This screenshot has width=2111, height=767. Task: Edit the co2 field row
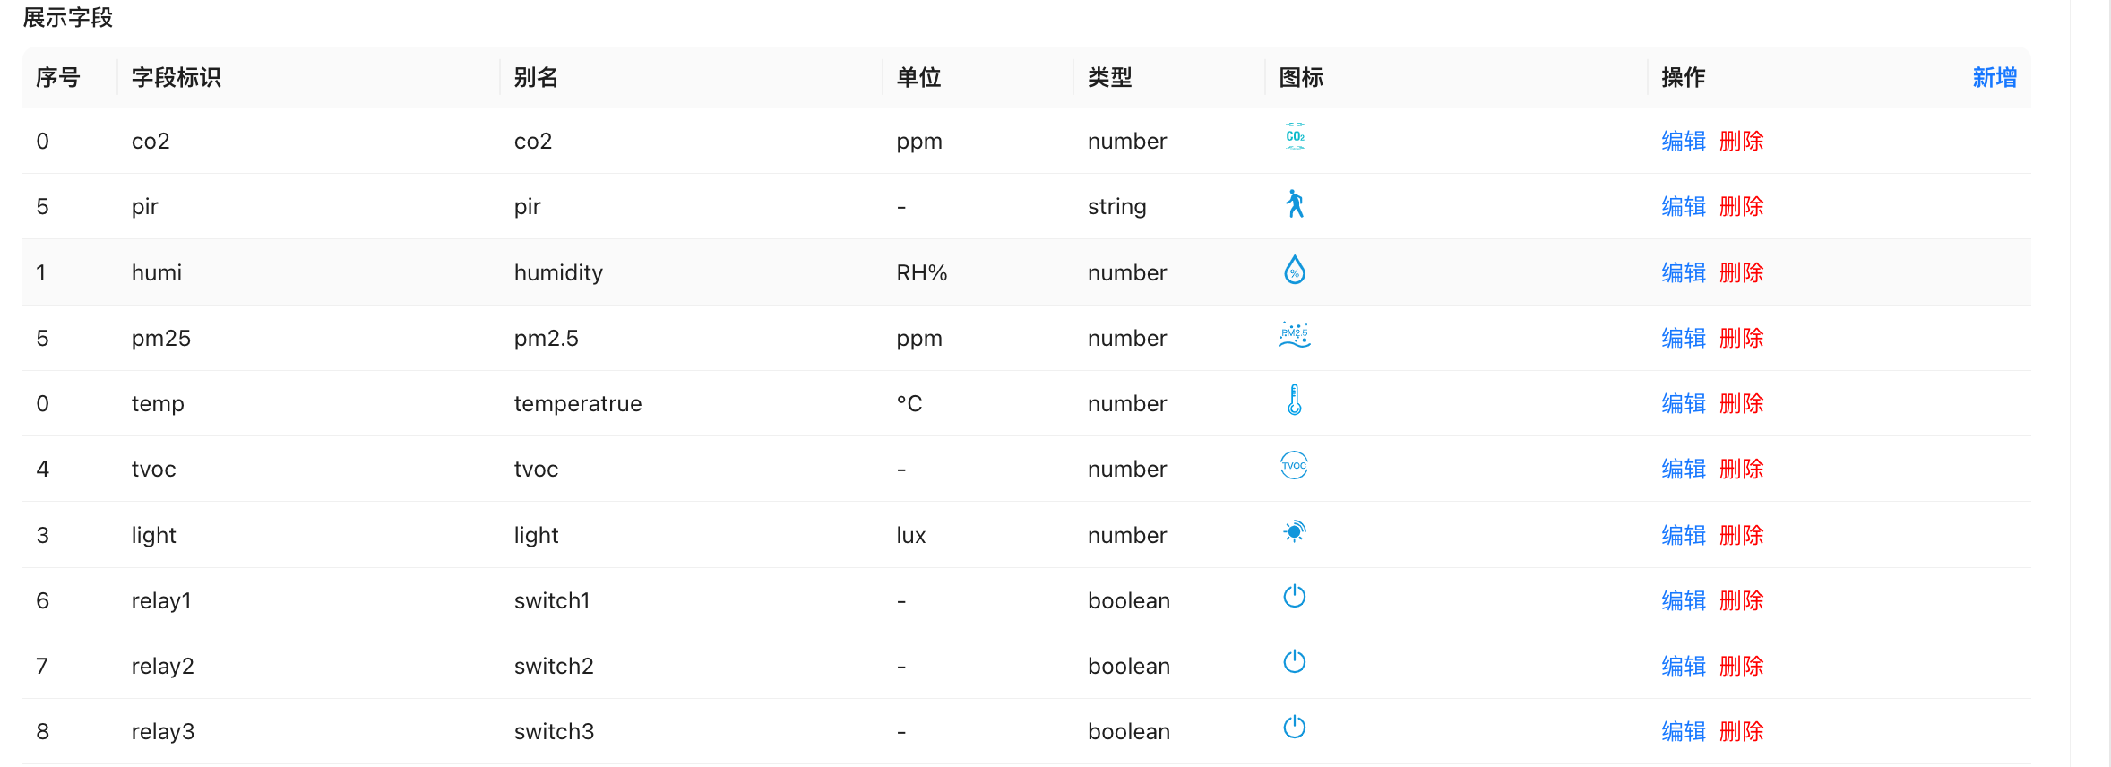point(1684,142)
